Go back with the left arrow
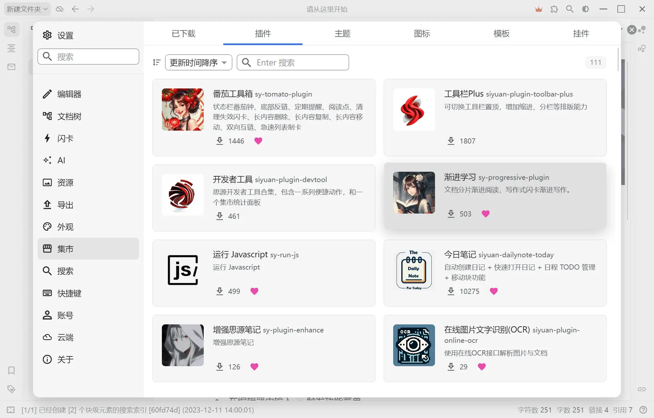The height and width of the screenshot is (418, 654). [75, 9]
